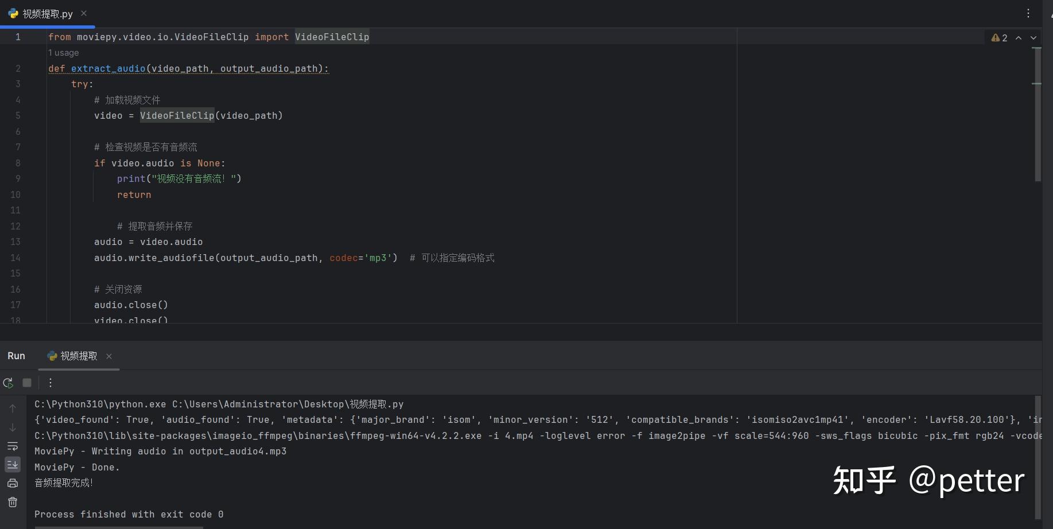
Task: Click the Run tool window label
Action: (16, 356)
